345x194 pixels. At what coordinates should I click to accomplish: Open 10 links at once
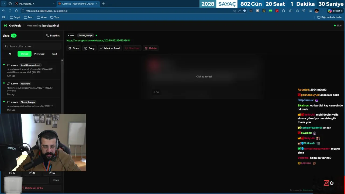pyautogui.click(x=12, y=173)
